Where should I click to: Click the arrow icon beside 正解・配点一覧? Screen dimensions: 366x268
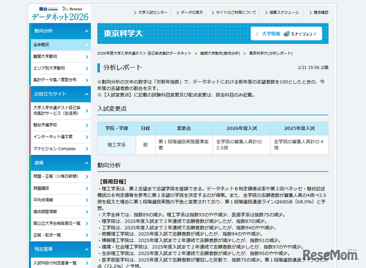click(x=87, y=235)
